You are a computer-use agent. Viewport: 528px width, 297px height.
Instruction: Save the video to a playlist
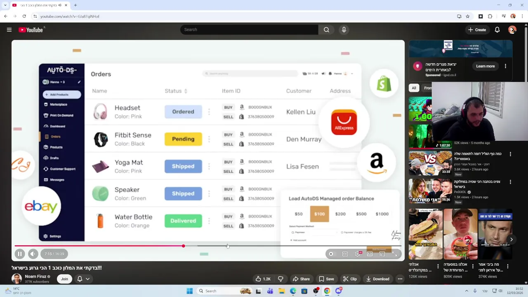tap(326, 279)
